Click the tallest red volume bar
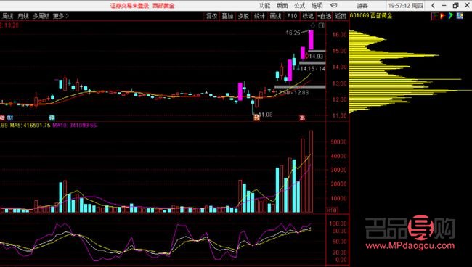This screenshot has height=267, width=472. click(x=312, y=171)
